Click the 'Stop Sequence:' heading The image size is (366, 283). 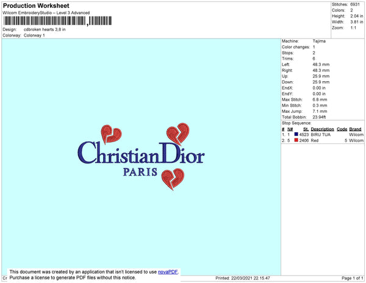point(296,123)
